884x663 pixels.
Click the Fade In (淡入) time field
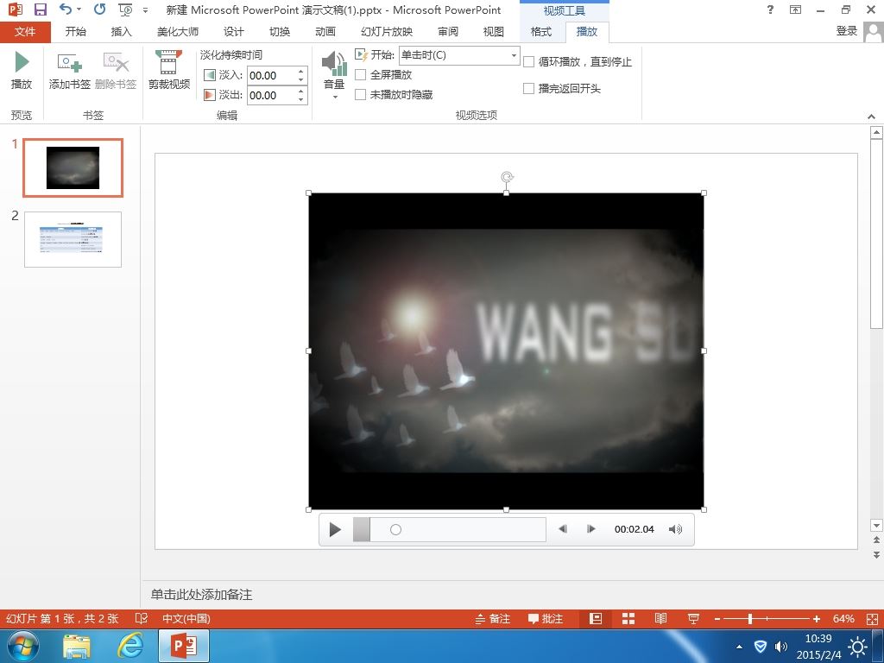272,75
